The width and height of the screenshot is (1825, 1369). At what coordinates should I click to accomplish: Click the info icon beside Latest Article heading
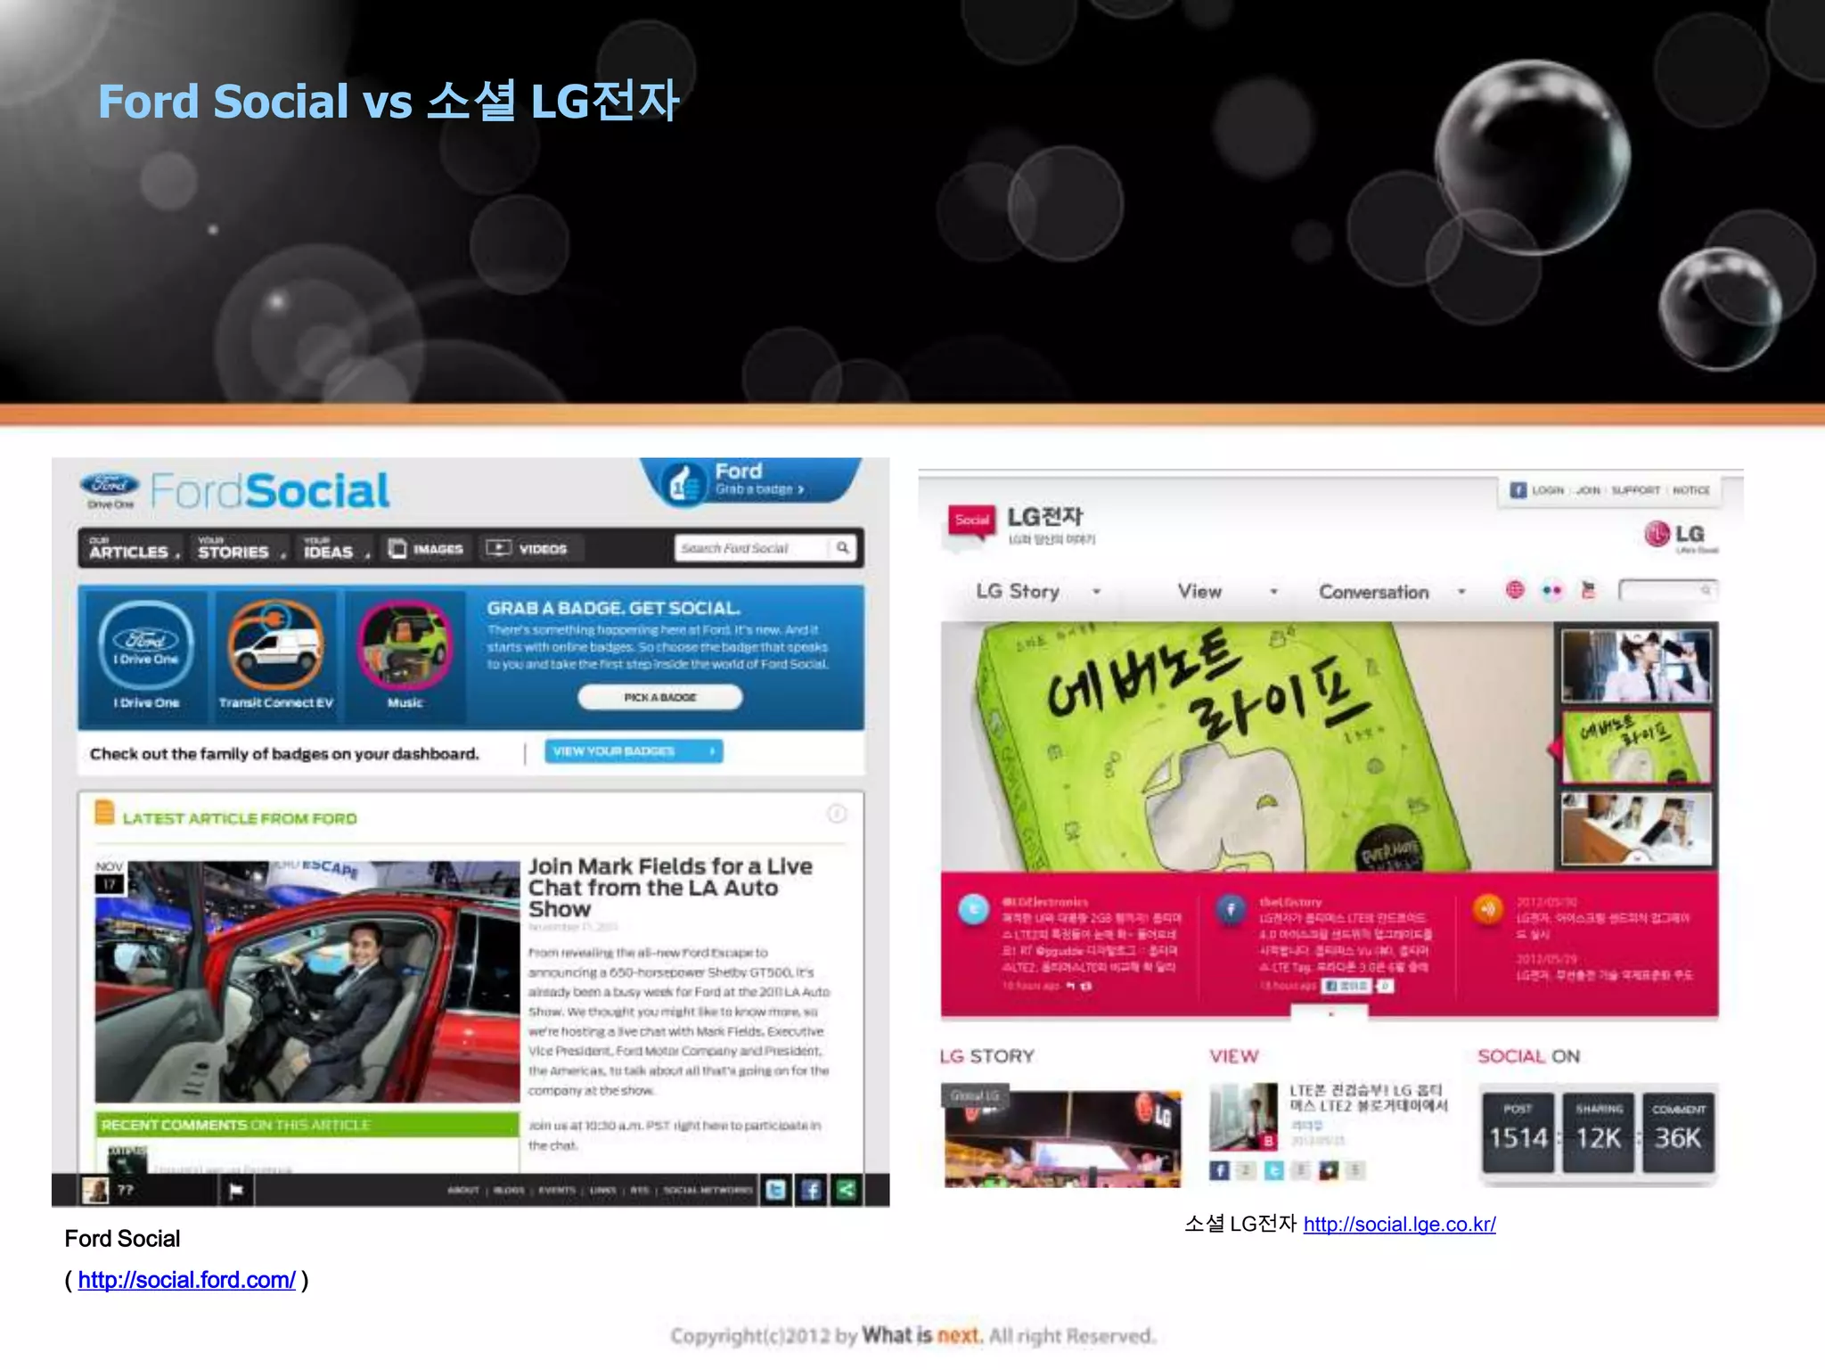click(x=837, y=814)
